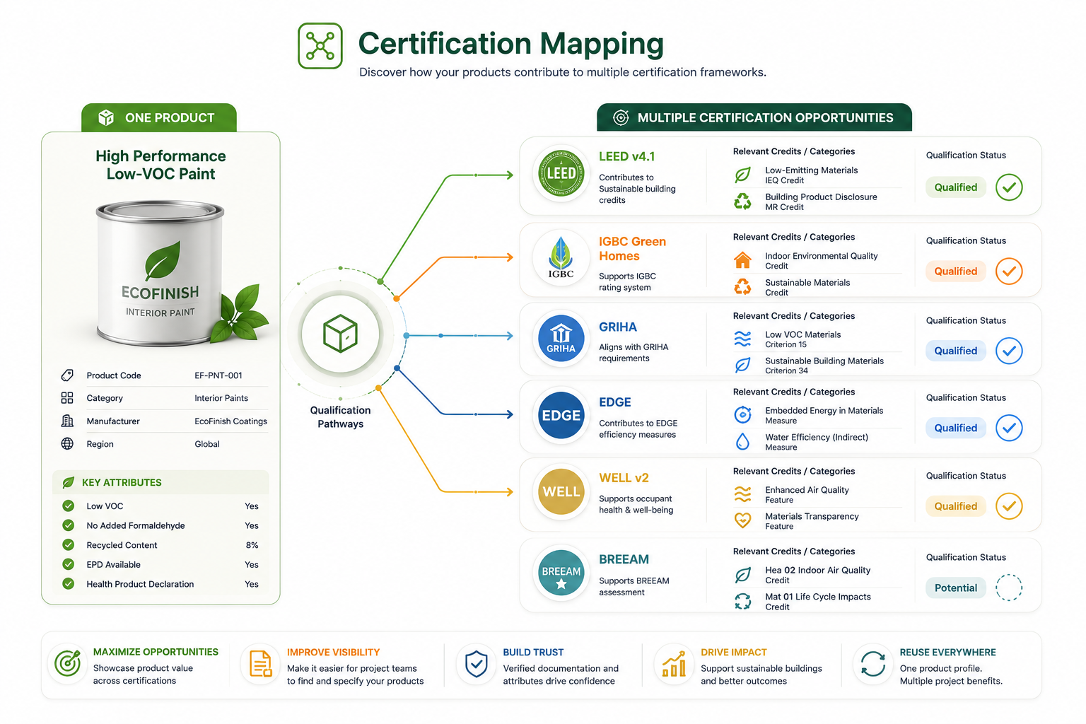Click the product code EF-PNT-001
Image resolution: width=1086 pixels, height=724 pixels.
[218, 375]
